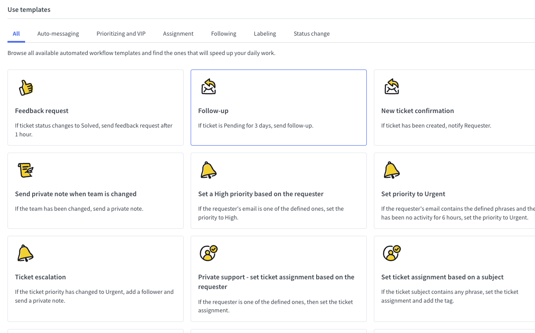
Task: Click the envelope icon on Follow-up template
Action: click(208, 86)
